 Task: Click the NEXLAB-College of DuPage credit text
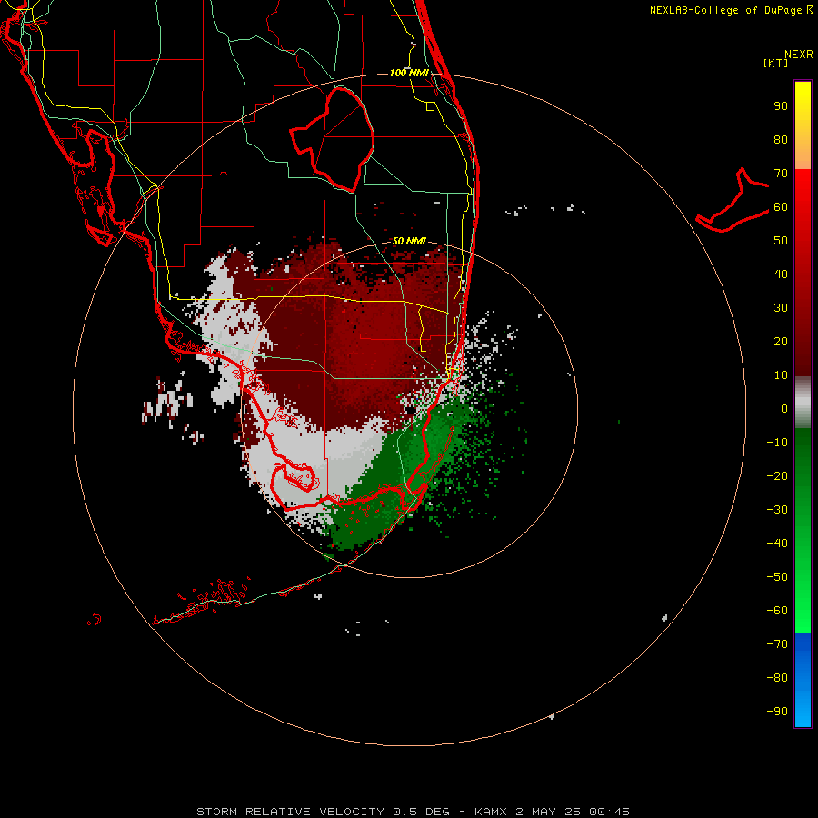click(x=732, y=10)
